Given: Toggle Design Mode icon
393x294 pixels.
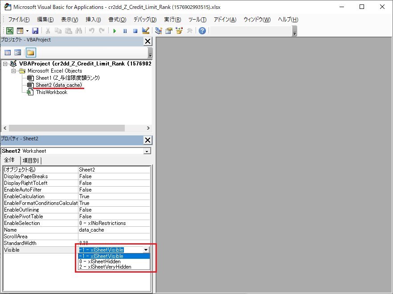Looking at the screenshot, I should [x=145, y=31].
